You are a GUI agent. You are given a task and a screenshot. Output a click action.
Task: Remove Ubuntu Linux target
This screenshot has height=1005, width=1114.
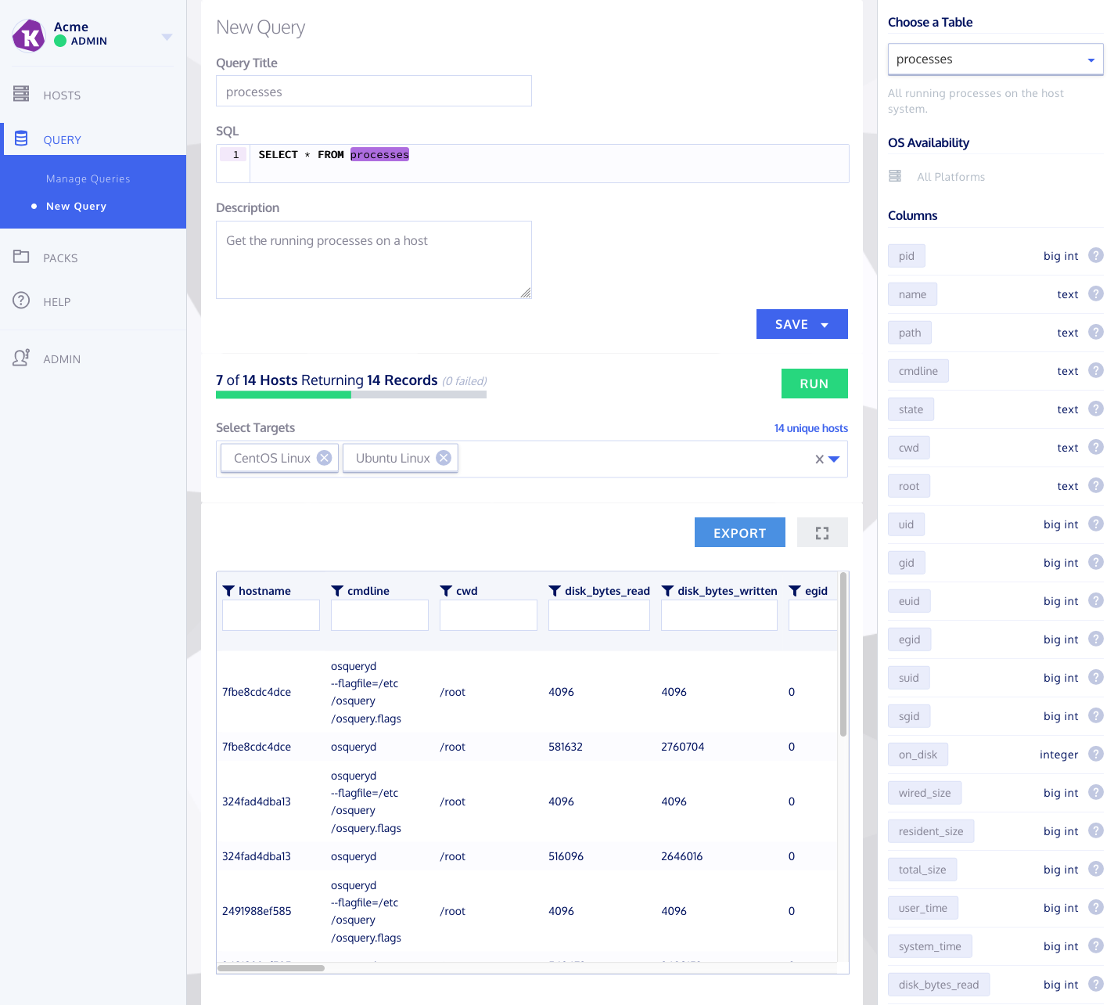444,458
